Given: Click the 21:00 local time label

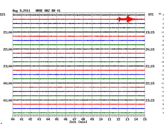Looking at the screenshot, I should click(x=8, y=32).
